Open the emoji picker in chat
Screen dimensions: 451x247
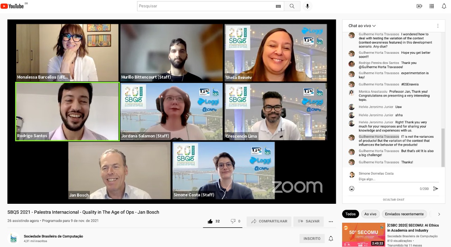point(352,189)
